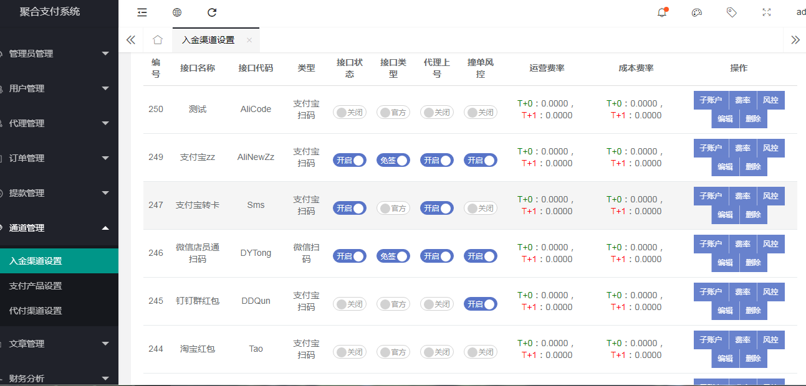Screen dimensions: 806x386
Task: Click 删除 button for 淘宝红包 row
Action: (753, 359)
